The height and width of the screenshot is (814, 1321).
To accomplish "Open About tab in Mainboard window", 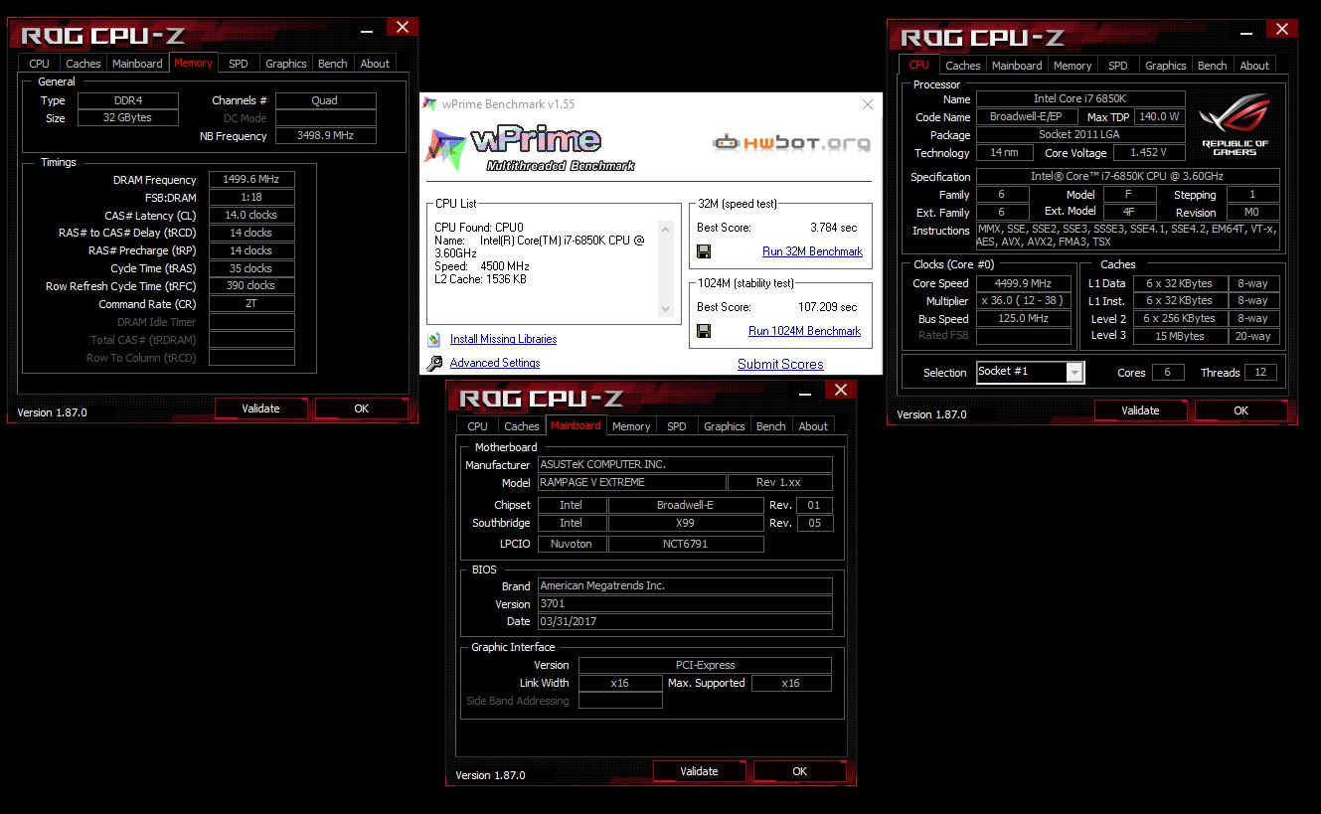I will 813,426.
